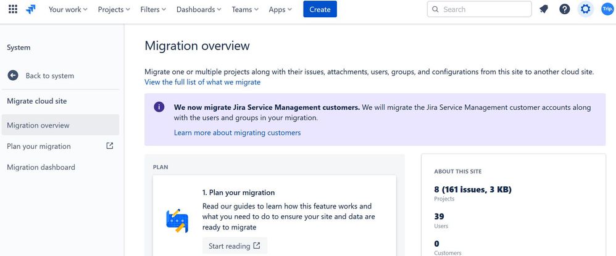Open the settings gear icon
The width and height of the screenshot is (616, 256).
585,9
